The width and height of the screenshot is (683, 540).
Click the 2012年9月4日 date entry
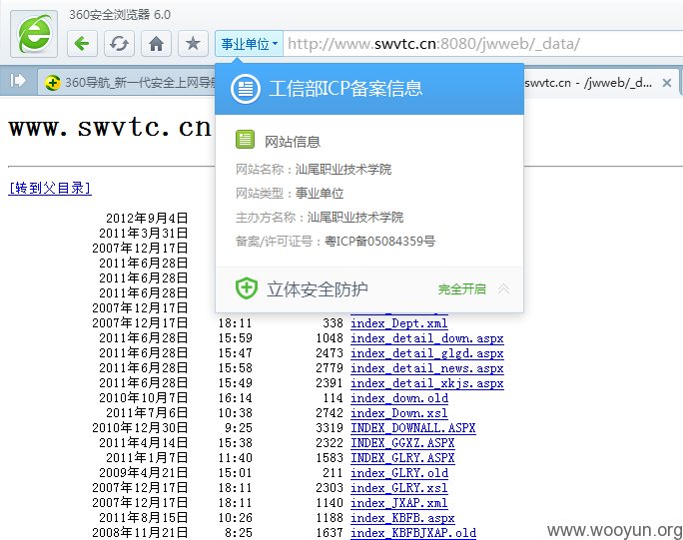pos(147,218)
